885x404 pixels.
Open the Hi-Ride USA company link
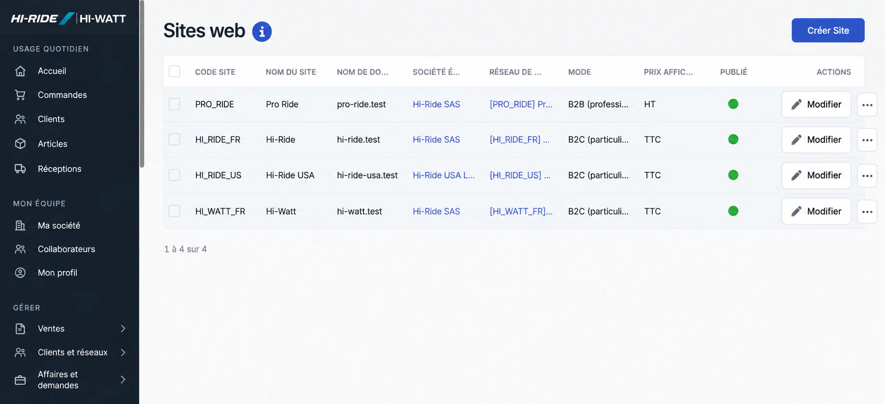point(444,175)
